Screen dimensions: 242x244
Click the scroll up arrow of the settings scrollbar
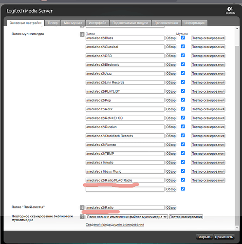tap(237, 29)
